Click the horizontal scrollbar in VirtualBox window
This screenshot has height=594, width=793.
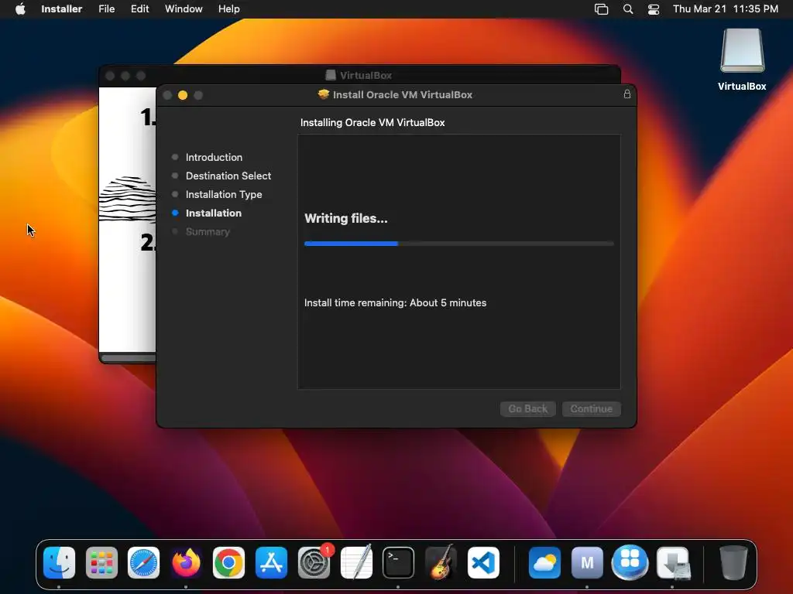[x=129, y=358]
